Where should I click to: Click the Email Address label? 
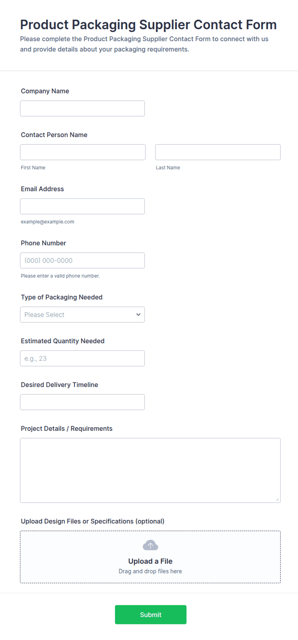tap(42, 189)
